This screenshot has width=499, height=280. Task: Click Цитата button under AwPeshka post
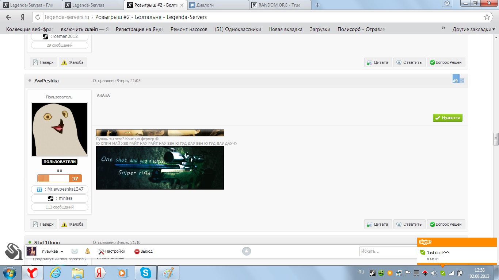[x=378, y=224]
